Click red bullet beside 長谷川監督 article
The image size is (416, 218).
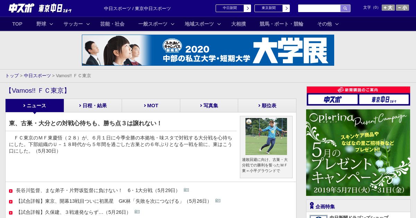tap(11, 191)
